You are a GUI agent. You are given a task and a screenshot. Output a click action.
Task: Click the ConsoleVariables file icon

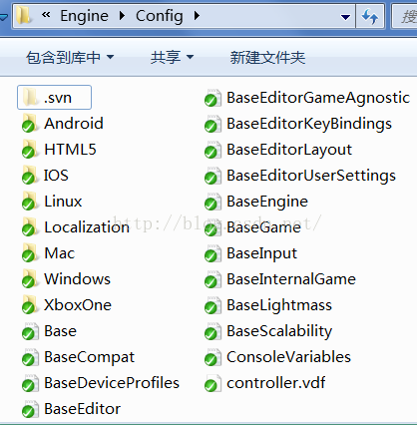(212, 357)
